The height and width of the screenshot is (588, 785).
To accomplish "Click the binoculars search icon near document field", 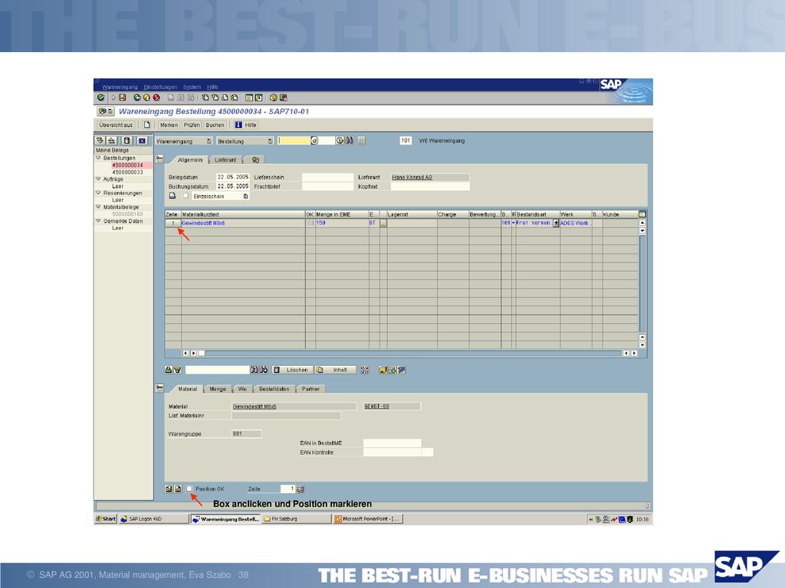I will pyautogui.click(x=349, y=141).
